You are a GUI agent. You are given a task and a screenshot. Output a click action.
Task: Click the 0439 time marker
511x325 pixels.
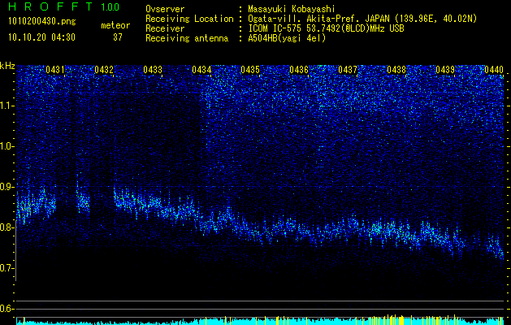click(445, 70)
